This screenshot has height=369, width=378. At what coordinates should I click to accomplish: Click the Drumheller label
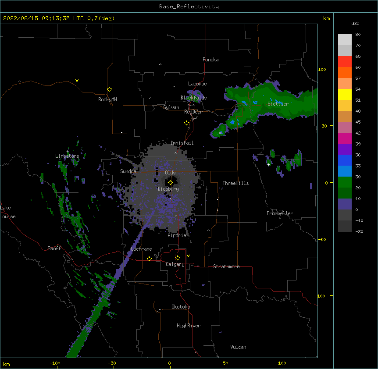(280, 213)
